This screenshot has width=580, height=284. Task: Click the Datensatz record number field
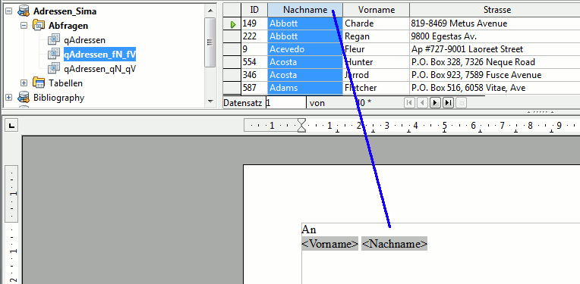[286, 102]
